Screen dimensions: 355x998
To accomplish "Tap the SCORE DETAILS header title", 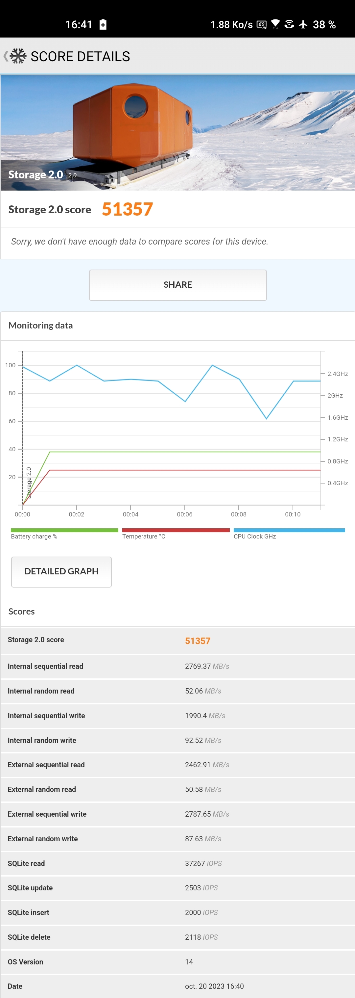I will (80, 57).
